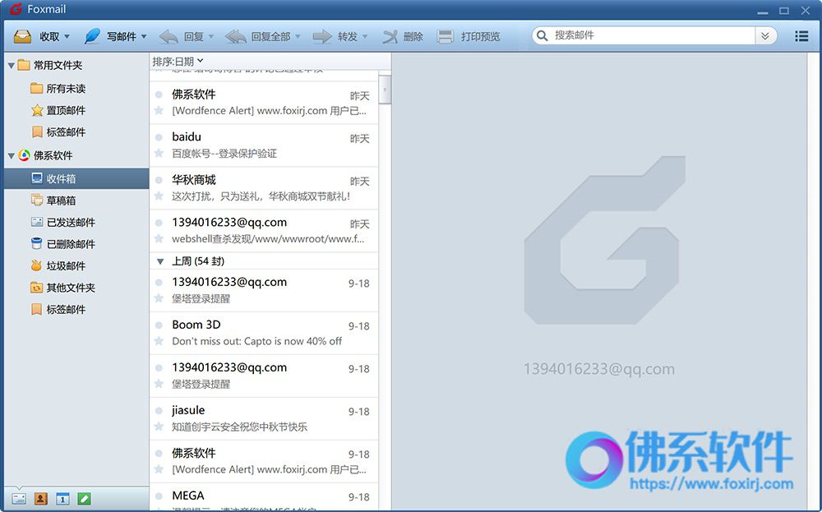Open the 佛系软件 Wordfence Alert email dated 9-18

[264, 461]
